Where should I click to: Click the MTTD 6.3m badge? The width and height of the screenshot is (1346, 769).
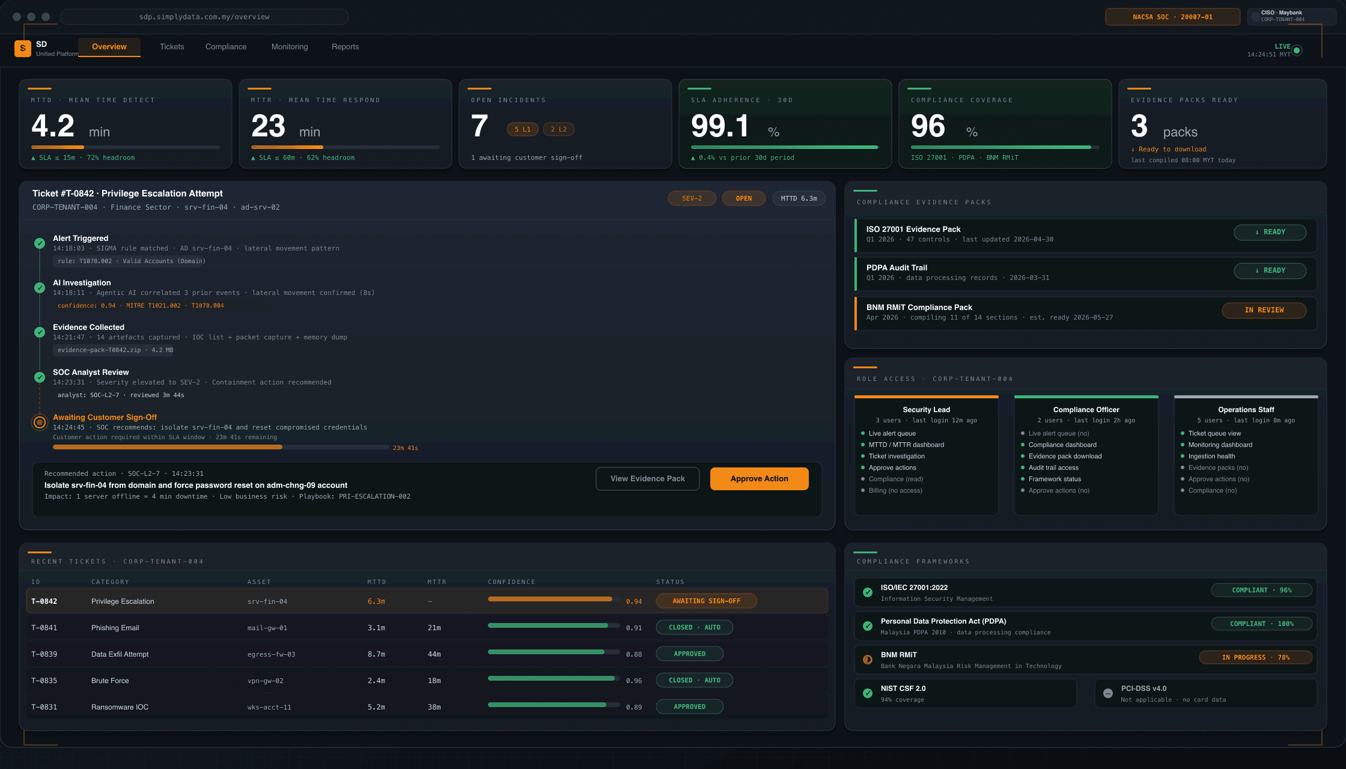click(x=799, y=198)
